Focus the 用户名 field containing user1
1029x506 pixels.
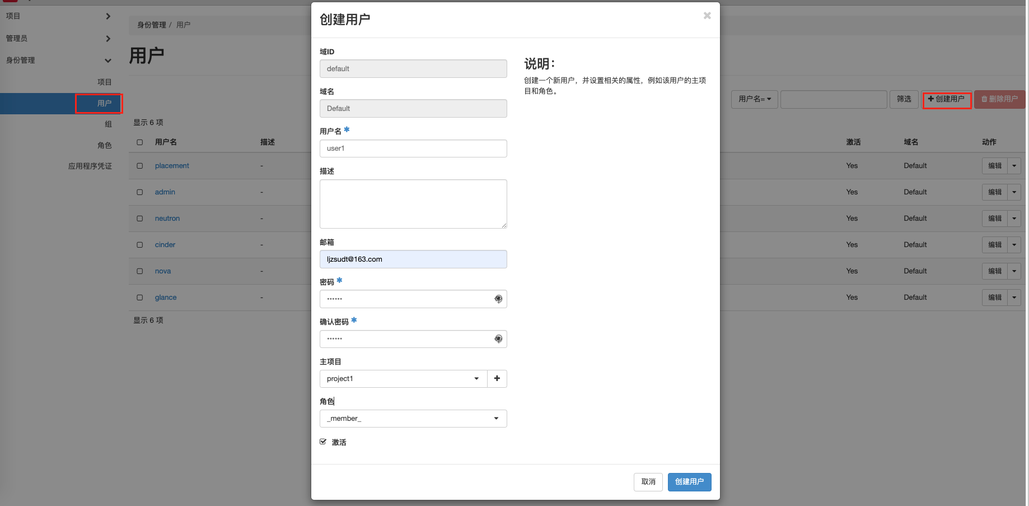(413, 148)
